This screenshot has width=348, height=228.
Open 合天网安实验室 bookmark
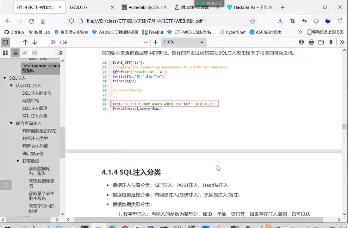click(x=71, y=32)
